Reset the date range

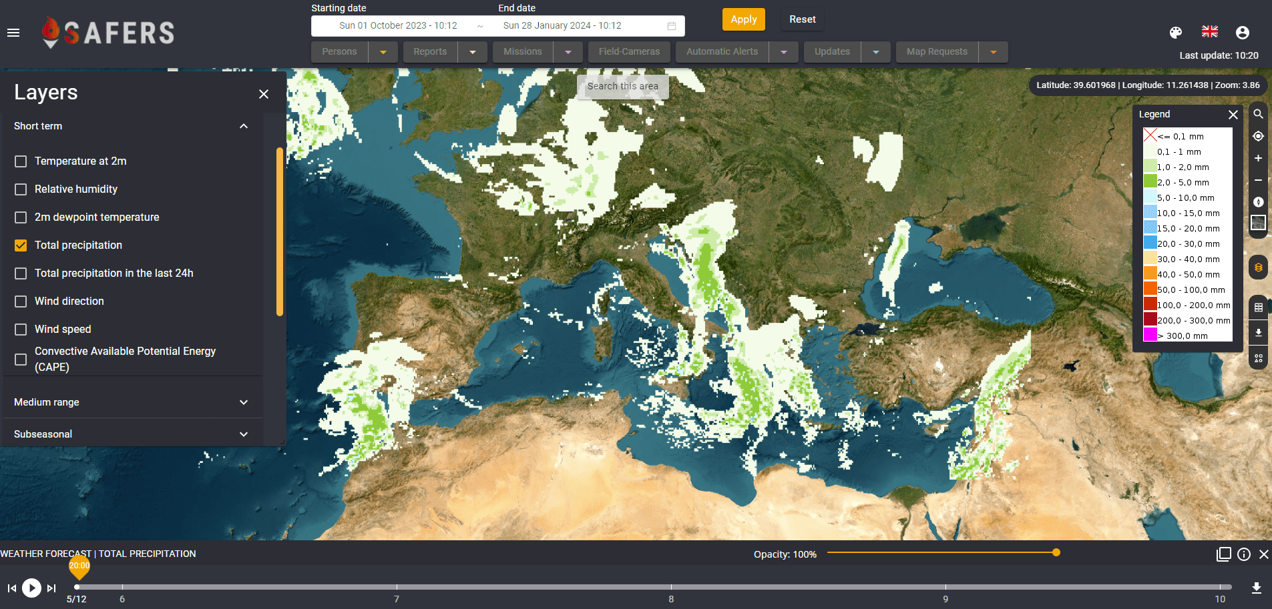pos(803,19)
